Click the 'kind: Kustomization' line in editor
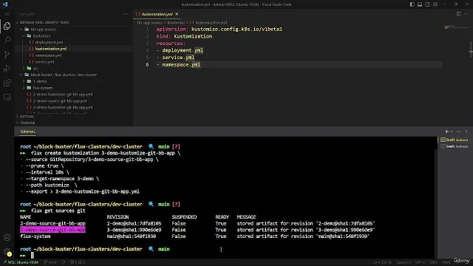The image size is (473, 266). (184, 36)
